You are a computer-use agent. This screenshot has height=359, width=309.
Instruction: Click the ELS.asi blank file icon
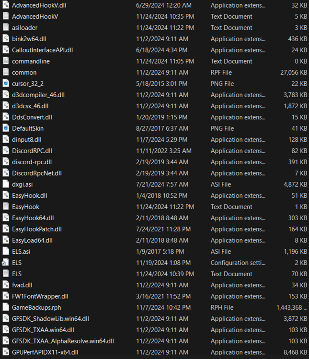pyautogui.click(x=6, y=251)
